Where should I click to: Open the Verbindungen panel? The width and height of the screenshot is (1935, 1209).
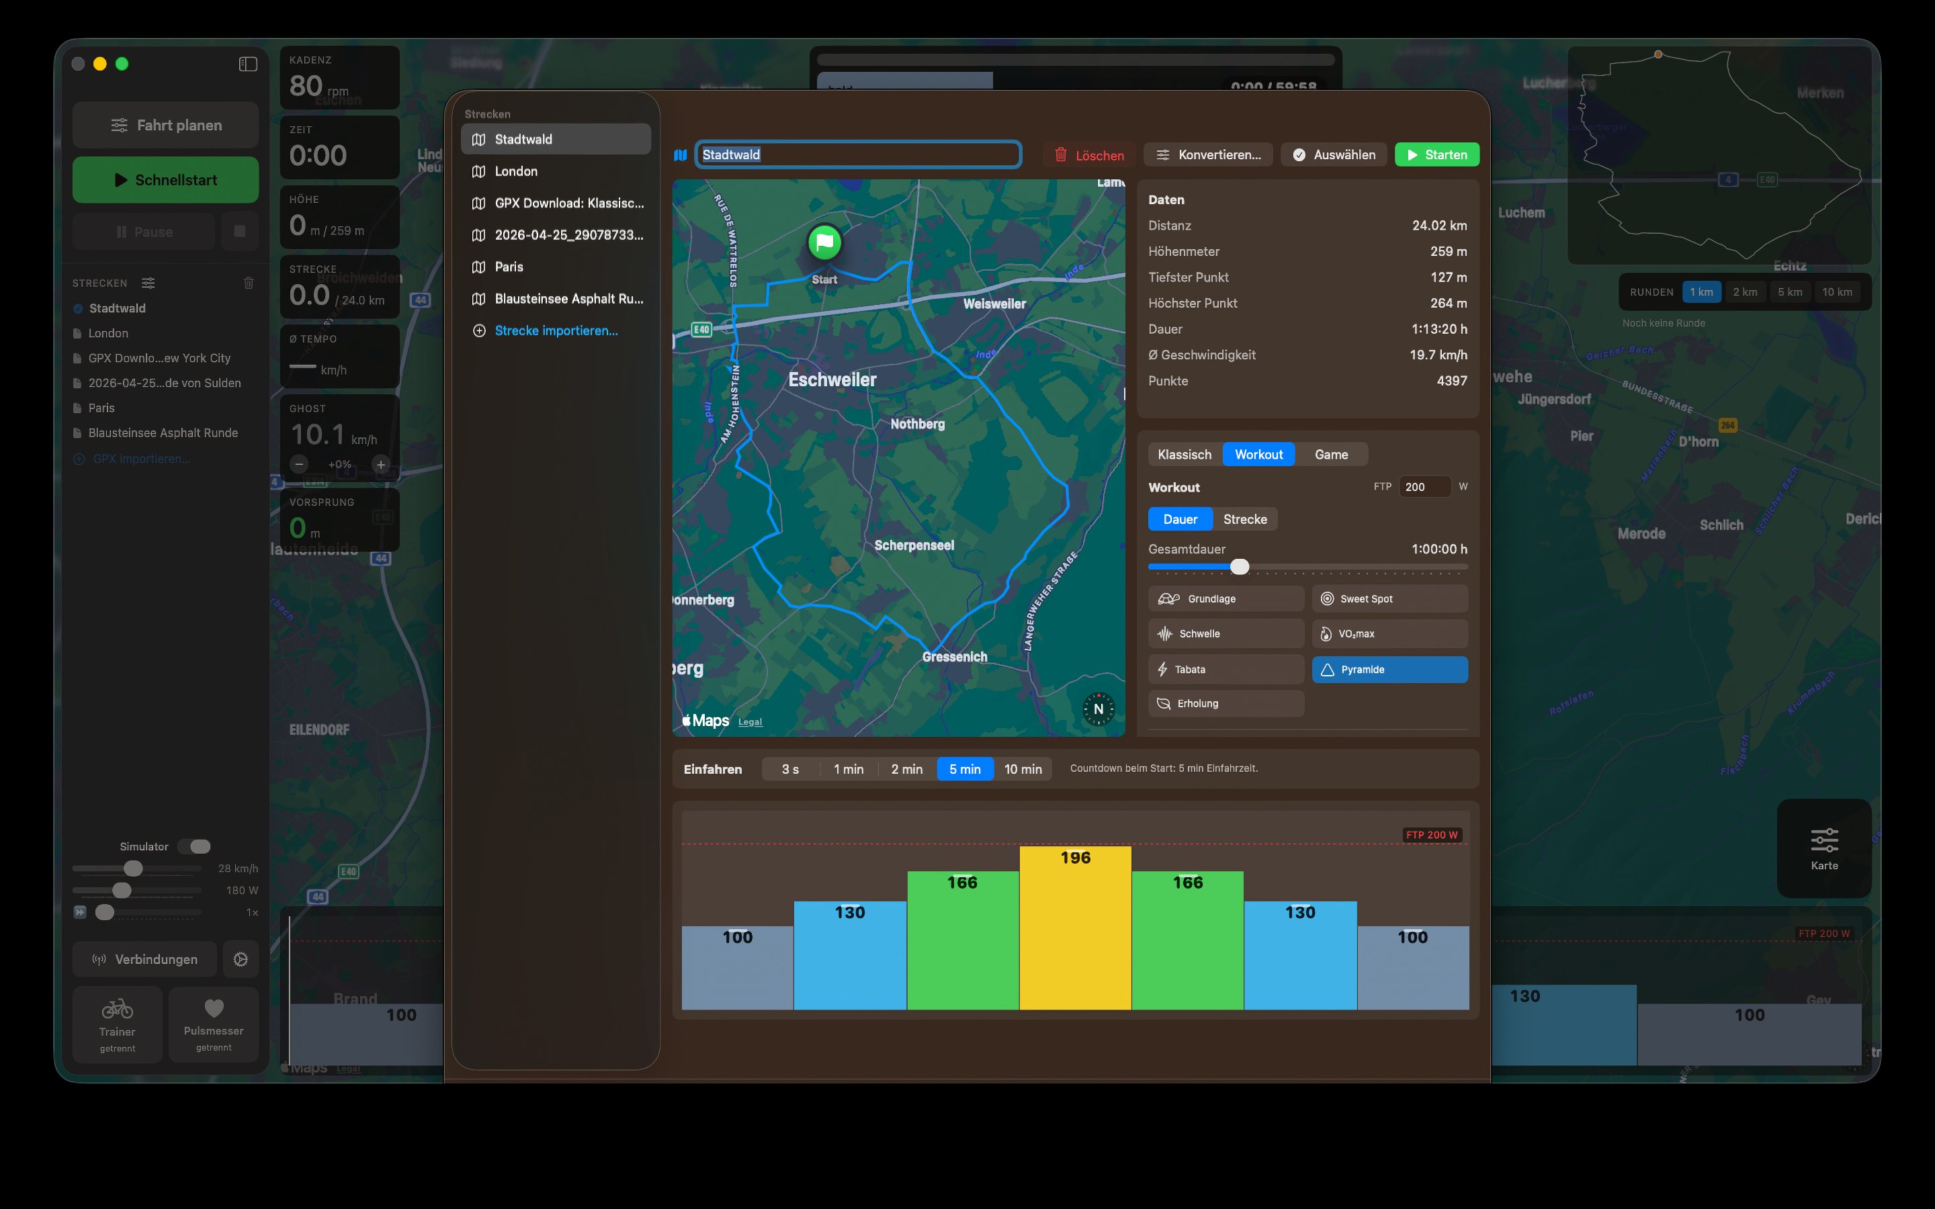(x=144, y=958)
